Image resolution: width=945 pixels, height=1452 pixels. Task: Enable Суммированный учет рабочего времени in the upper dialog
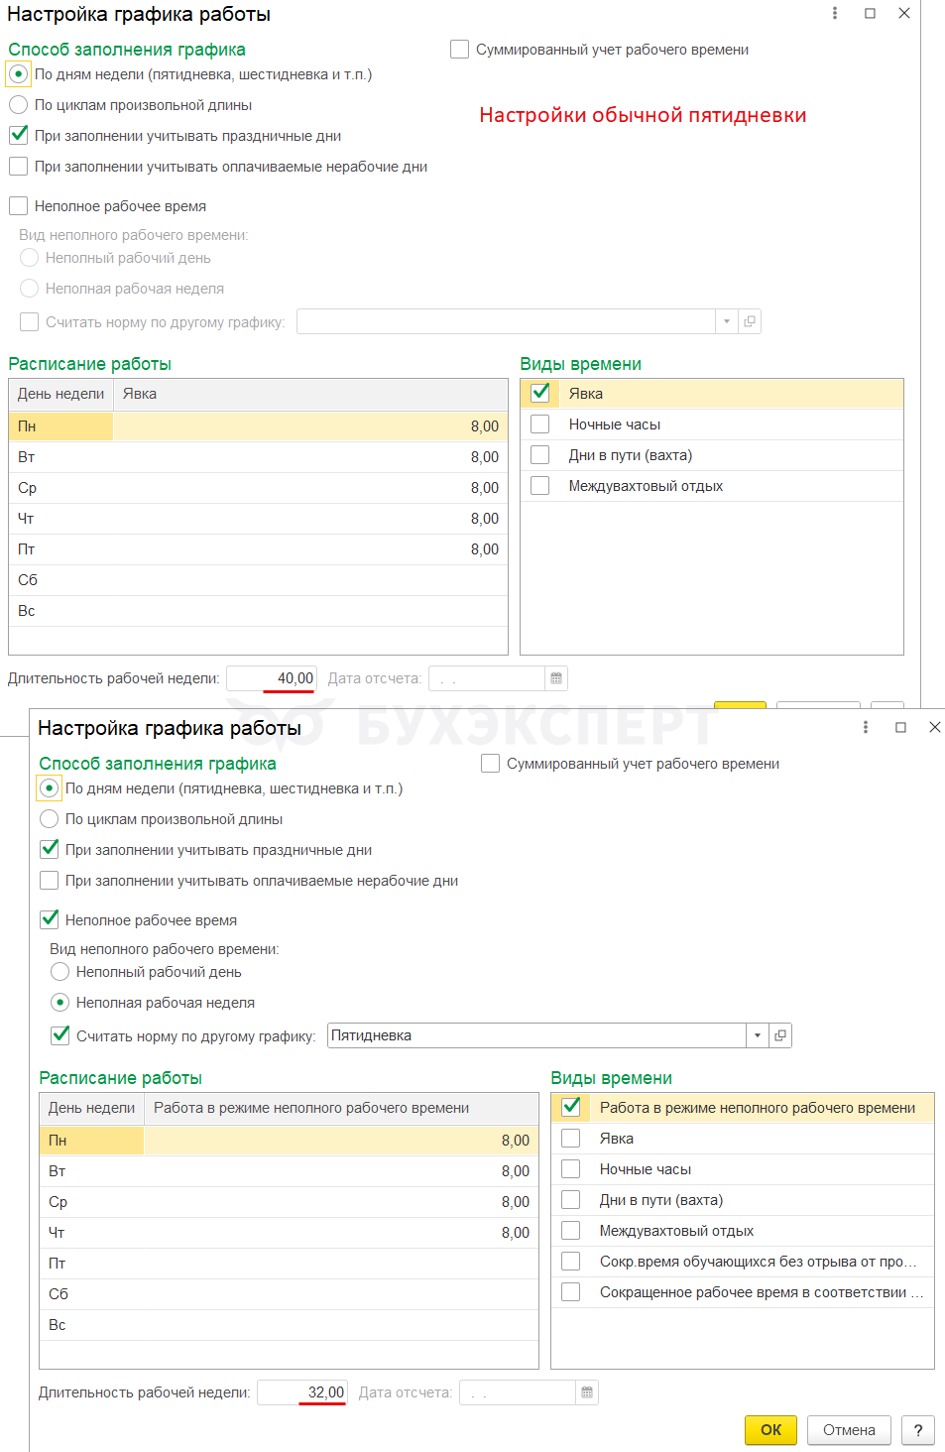(460, 49)
